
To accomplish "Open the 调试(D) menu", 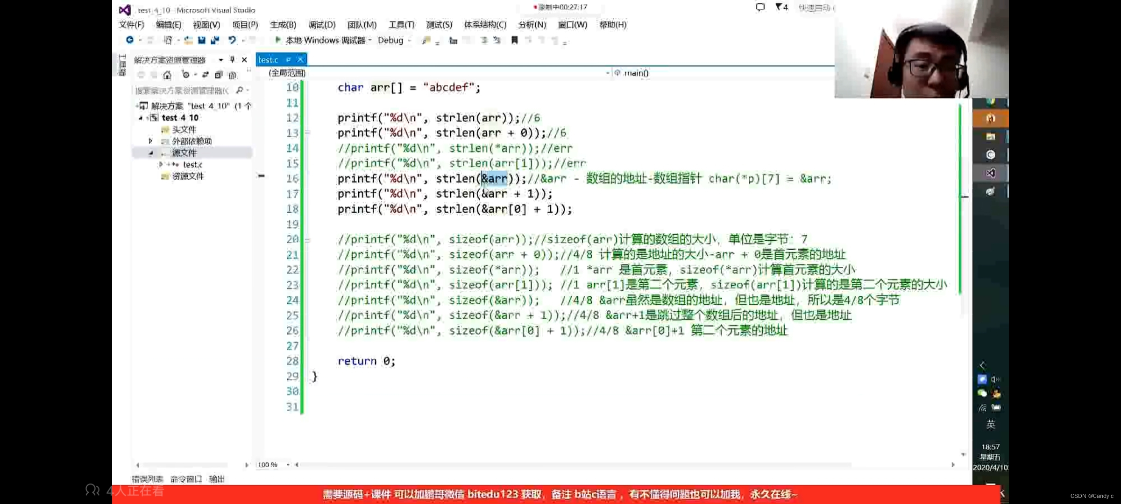I will tap(322, 25).
